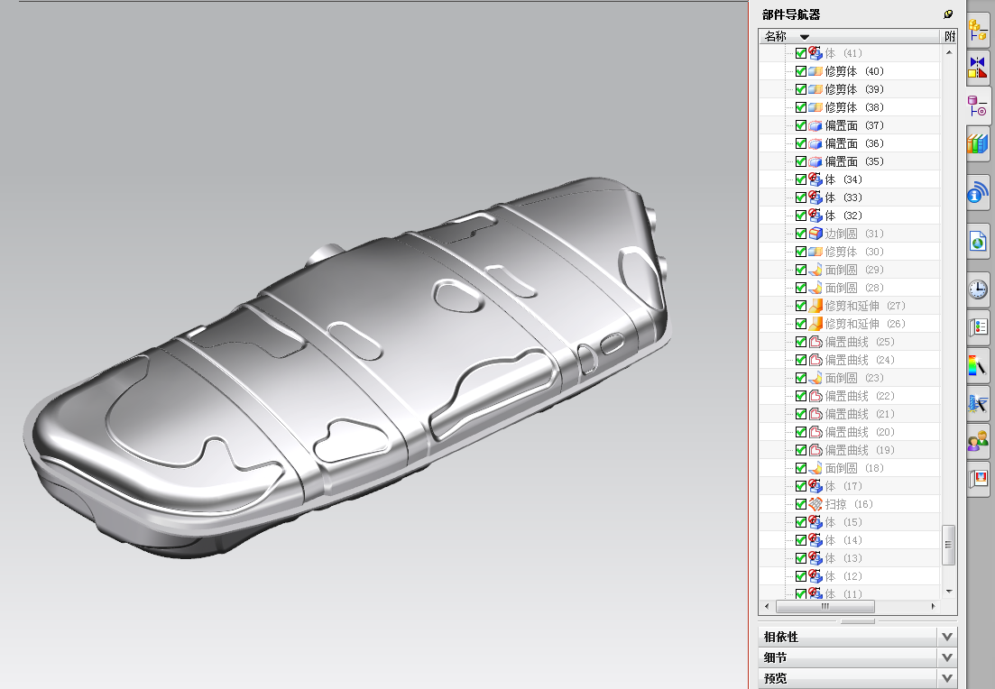The width and height of the screenshot is (995, 689).
Task: Click offset curve icon of 偏置曲线 (19)
Action: pyautogui.click(x=815, y=450)
